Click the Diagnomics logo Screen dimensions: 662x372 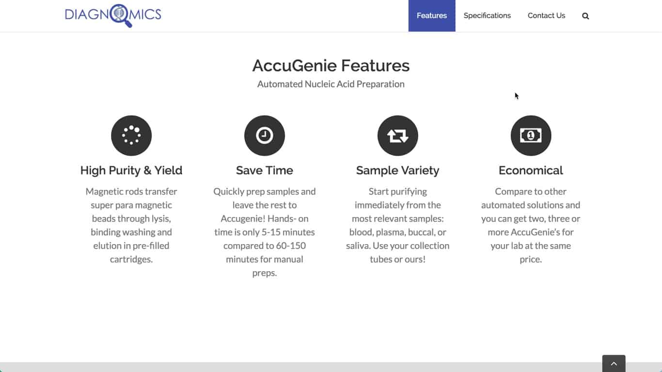click(113, 15)
